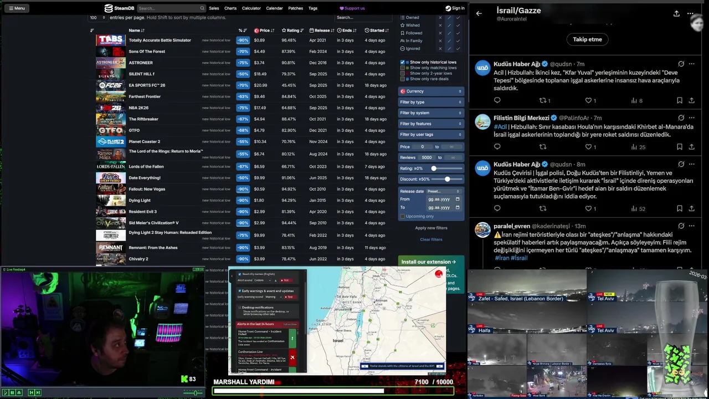Open the more options dots in list header
709x399 pixels.
[690, 13]
